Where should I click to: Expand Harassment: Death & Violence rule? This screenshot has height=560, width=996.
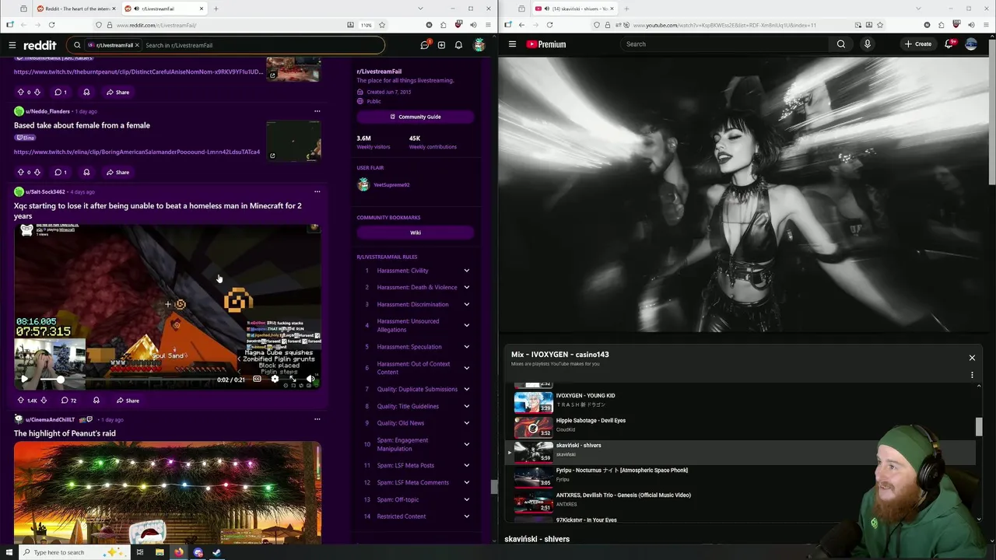click(467, 288)
